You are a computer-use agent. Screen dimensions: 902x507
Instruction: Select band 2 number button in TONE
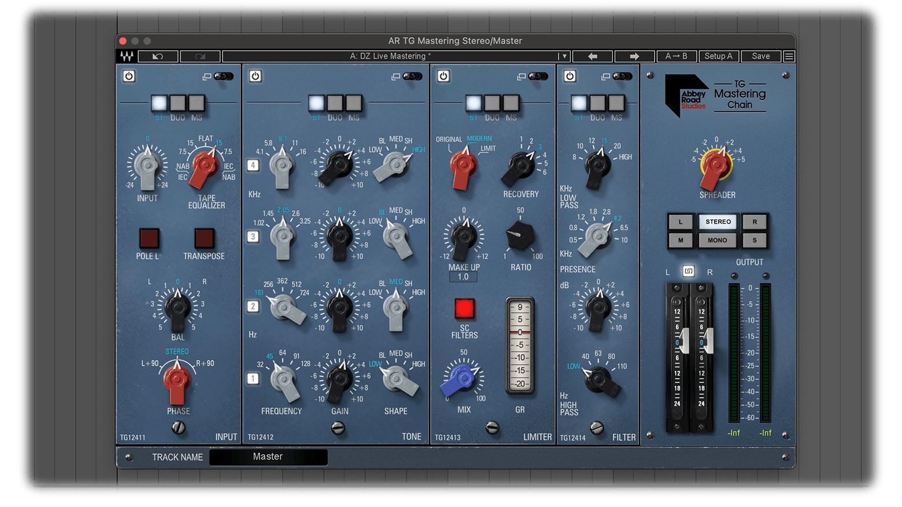253,307
